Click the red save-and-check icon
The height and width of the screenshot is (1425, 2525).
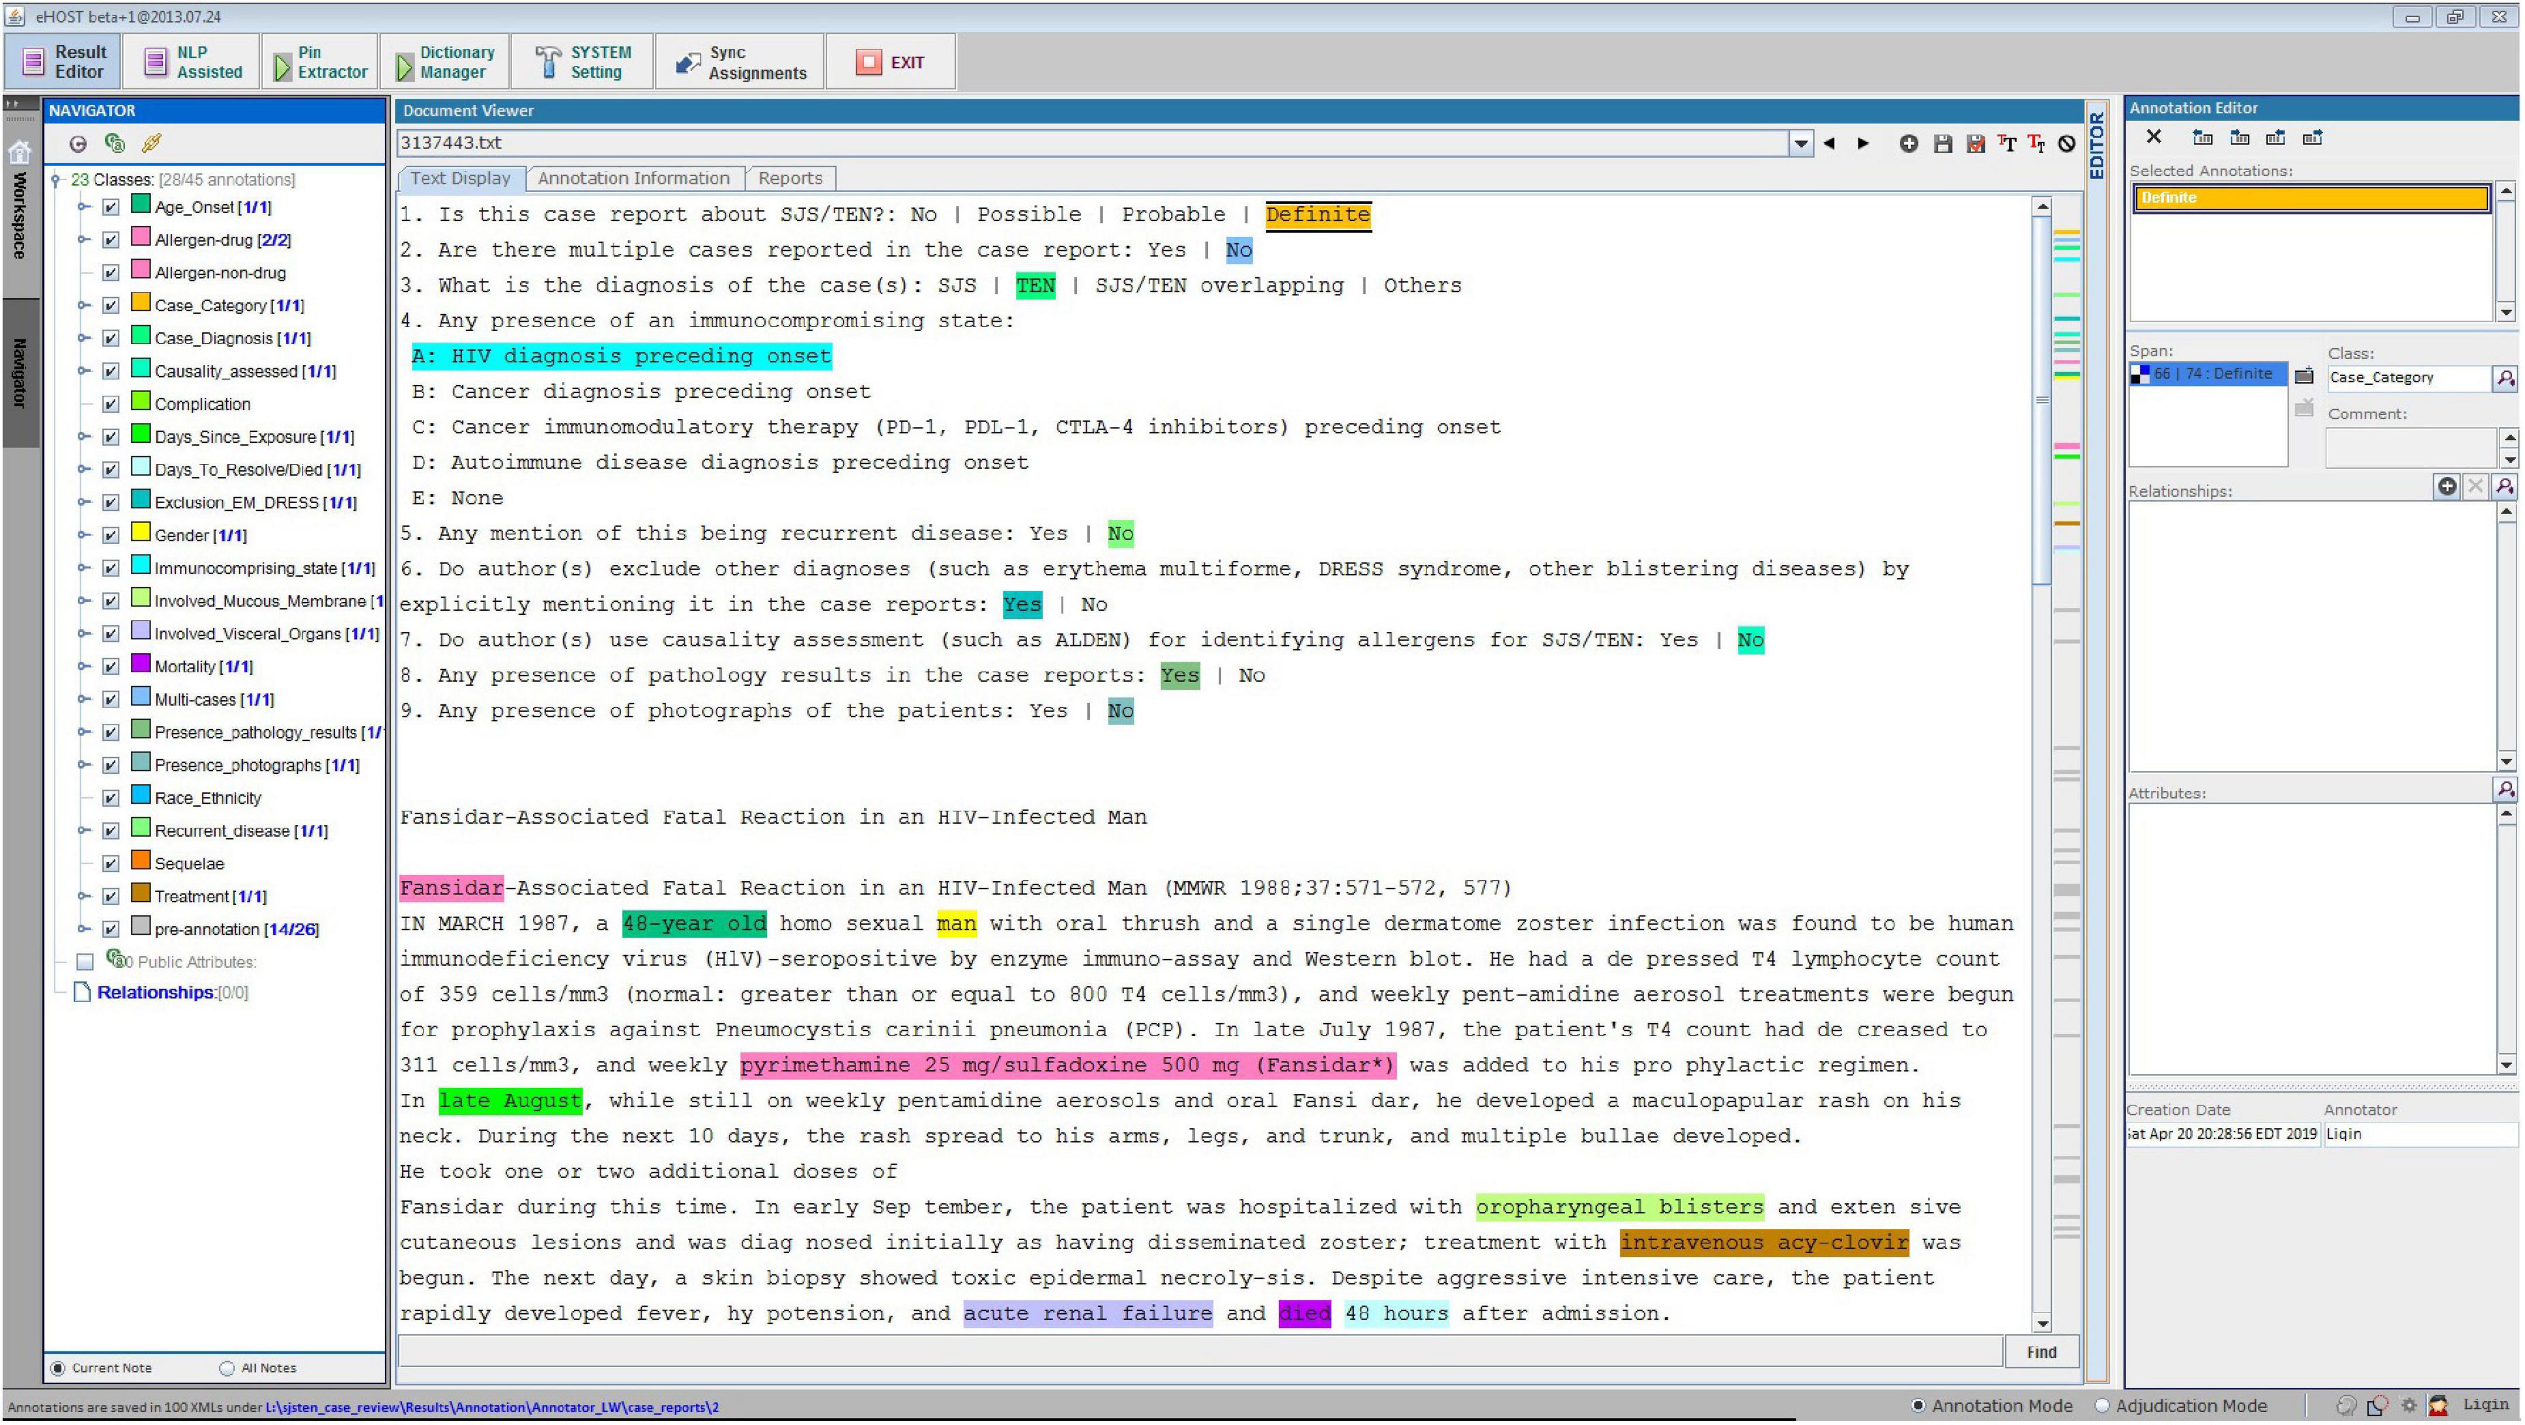coord(1975,144)
